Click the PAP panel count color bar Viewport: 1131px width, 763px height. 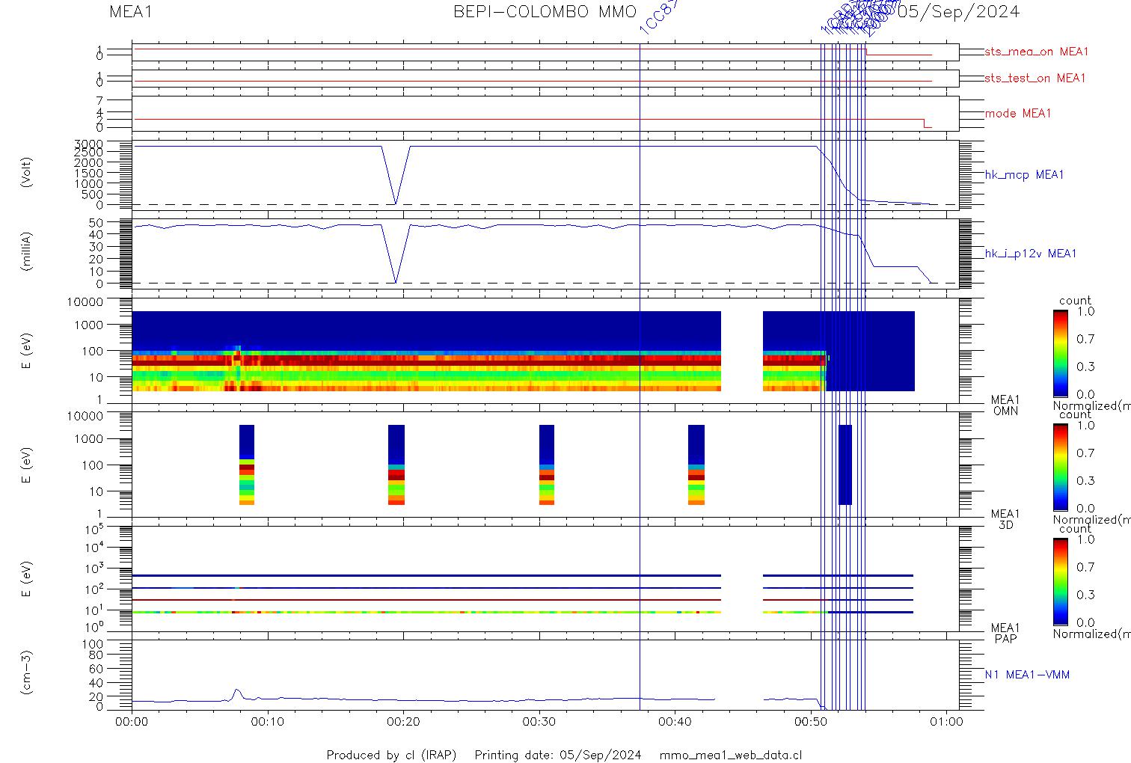(1061, 580)
